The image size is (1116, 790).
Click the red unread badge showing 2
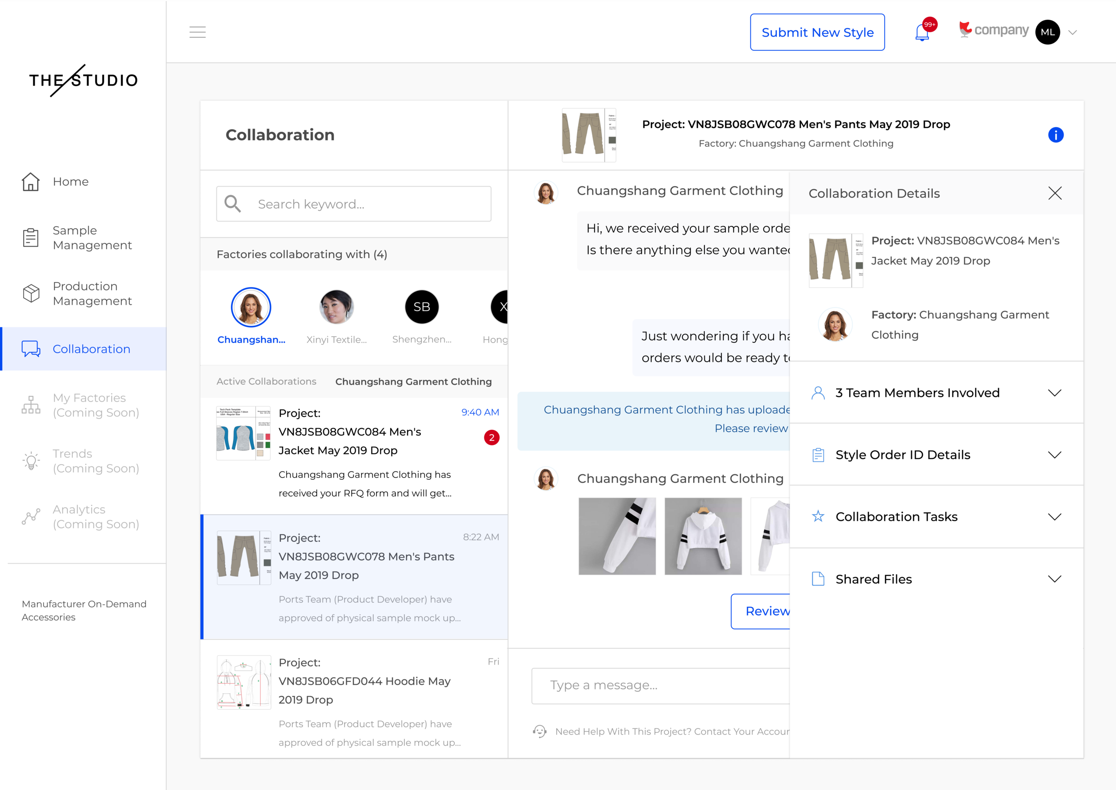pos(491,437)
